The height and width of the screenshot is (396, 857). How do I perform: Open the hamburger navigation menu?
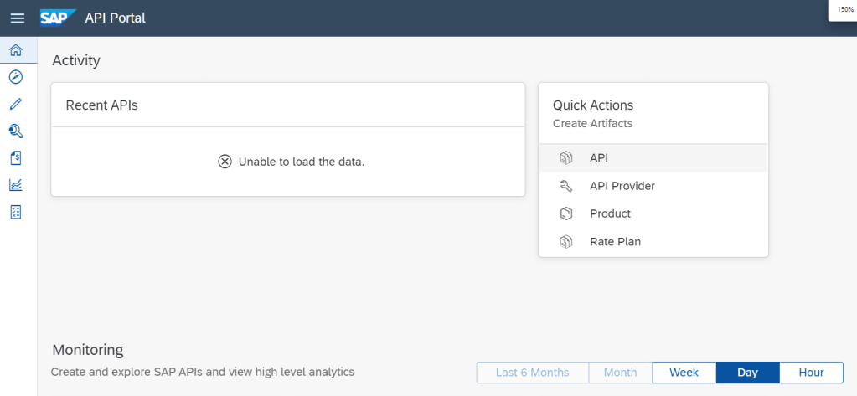(x=17, y=18)
